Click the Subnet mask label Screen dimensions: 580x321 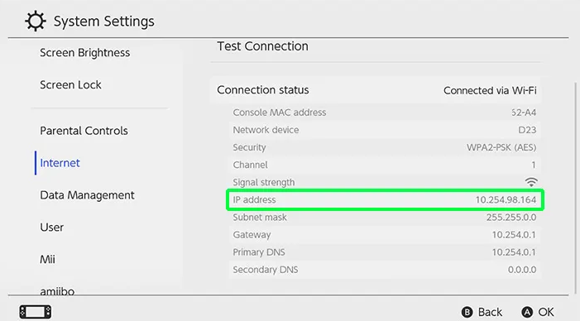(x=260, y=217)
